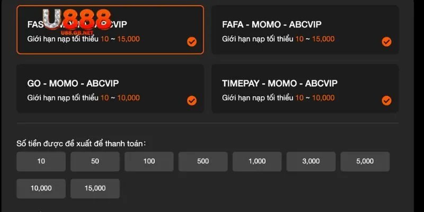424x212 pixels.
Task: Choose the 500 amount button
Action: pos(203,162)
